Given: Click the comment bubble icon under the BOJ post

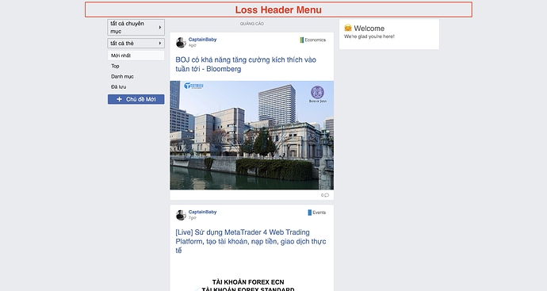Looking at the screenshot, I should coord(327,195).
